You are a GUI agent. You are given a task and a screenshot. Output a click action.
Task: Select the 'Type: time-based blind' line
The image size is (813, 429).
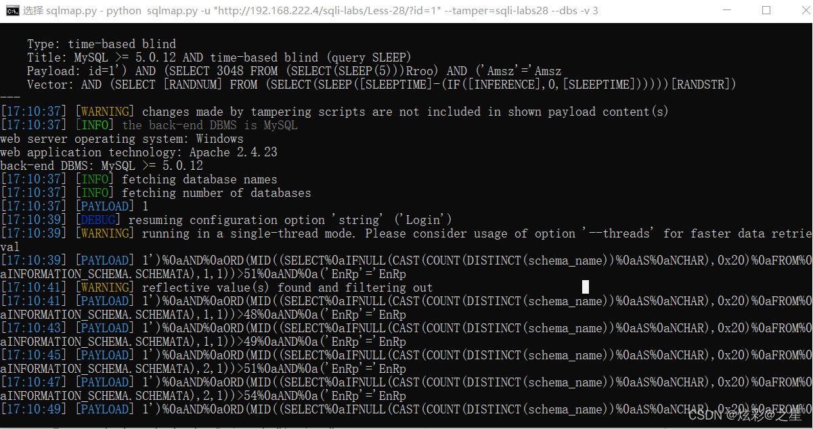pyautogui.click(x=102, y=44)
